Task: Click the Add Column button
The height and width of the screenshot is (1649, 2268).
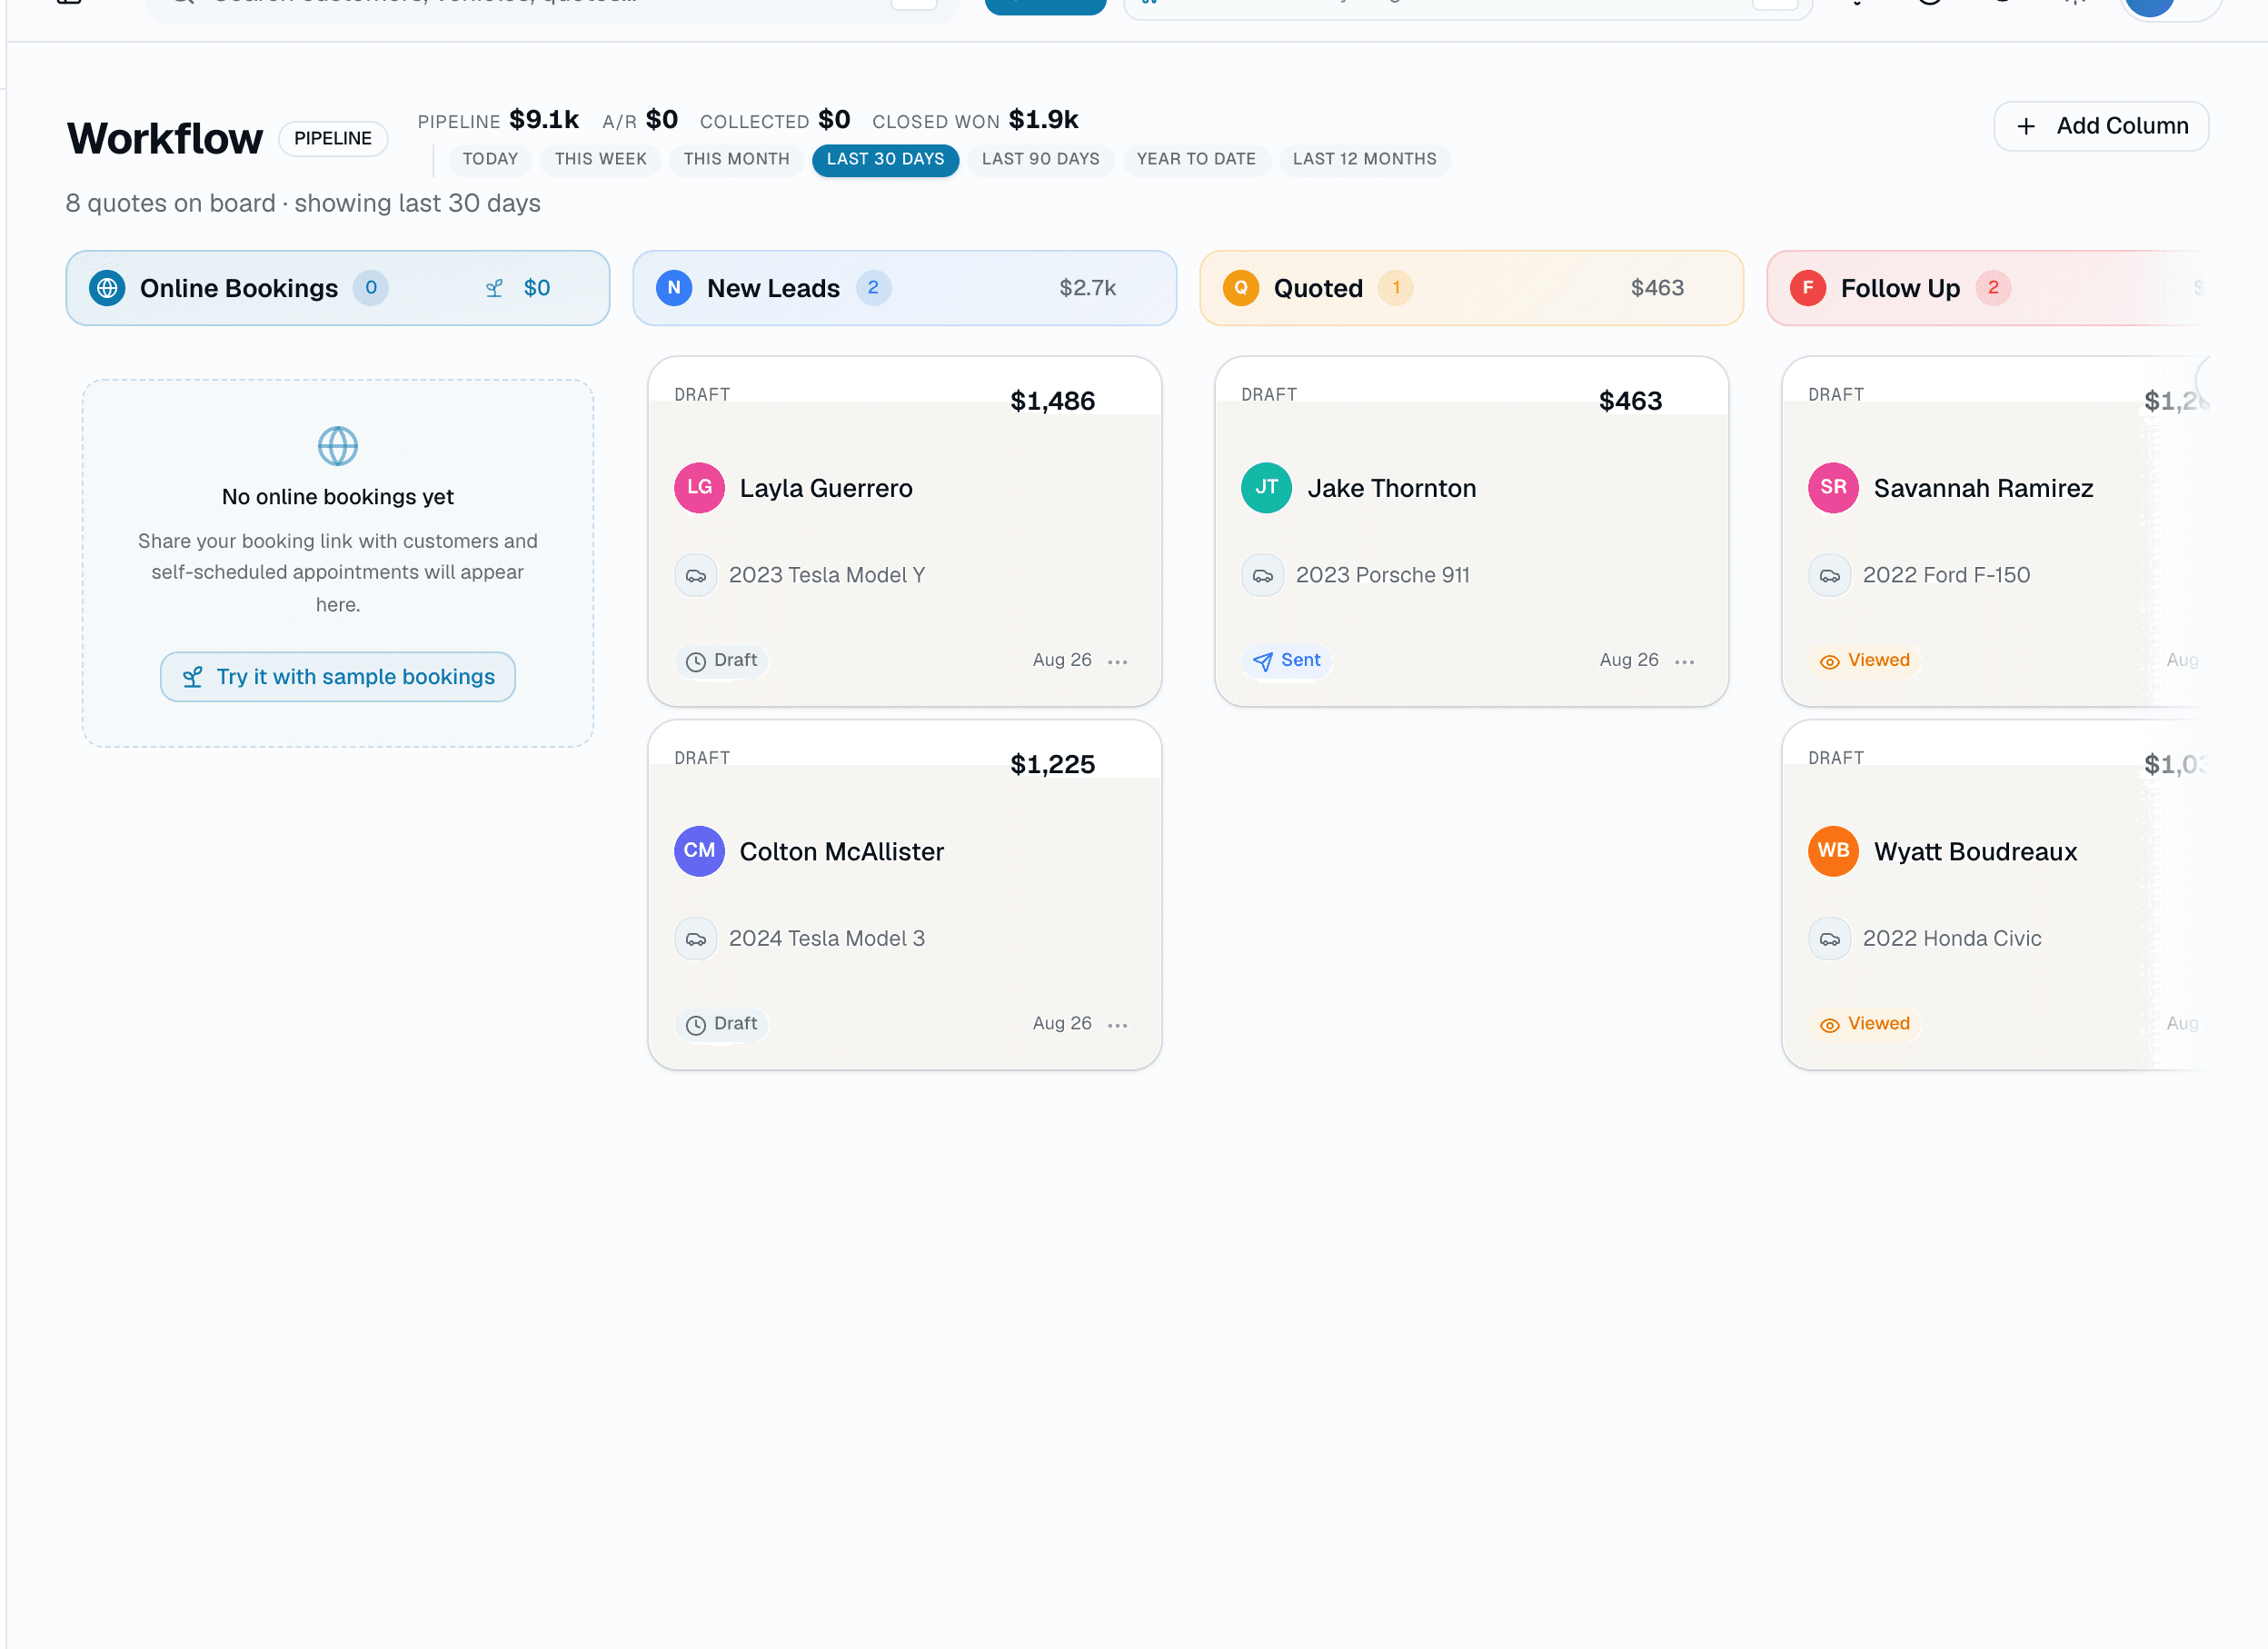Action: [2102, 126]
